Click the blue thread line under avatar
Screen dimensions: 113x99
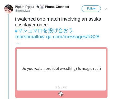(8, 56)
